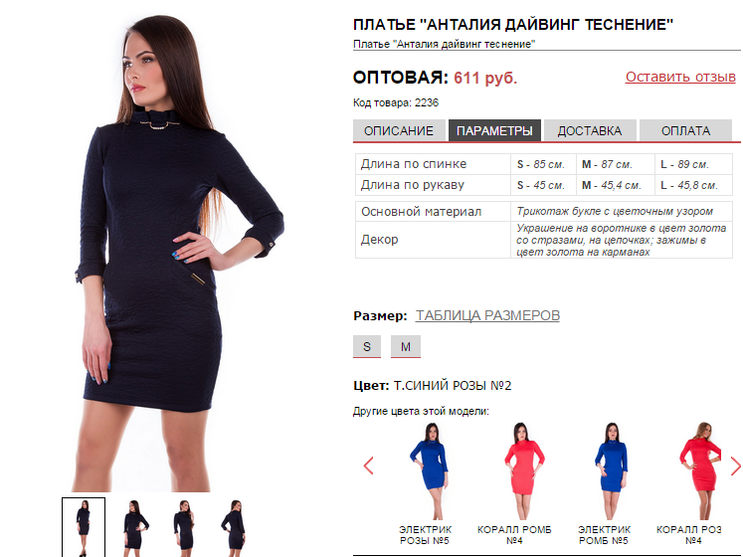This screenshot has height=557, width=743.
Task: Click the Оставить отзыв link
Action: (x=680, y=77)
